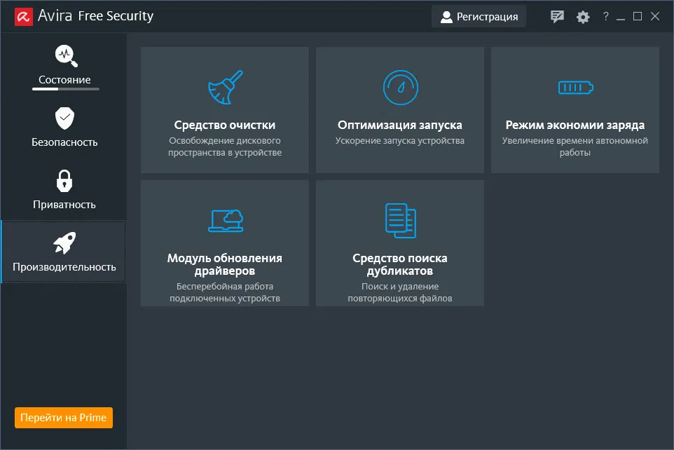Select the Производительность rocket tab
The height and width of the screenshot is (450, 674).
point(64,252)
